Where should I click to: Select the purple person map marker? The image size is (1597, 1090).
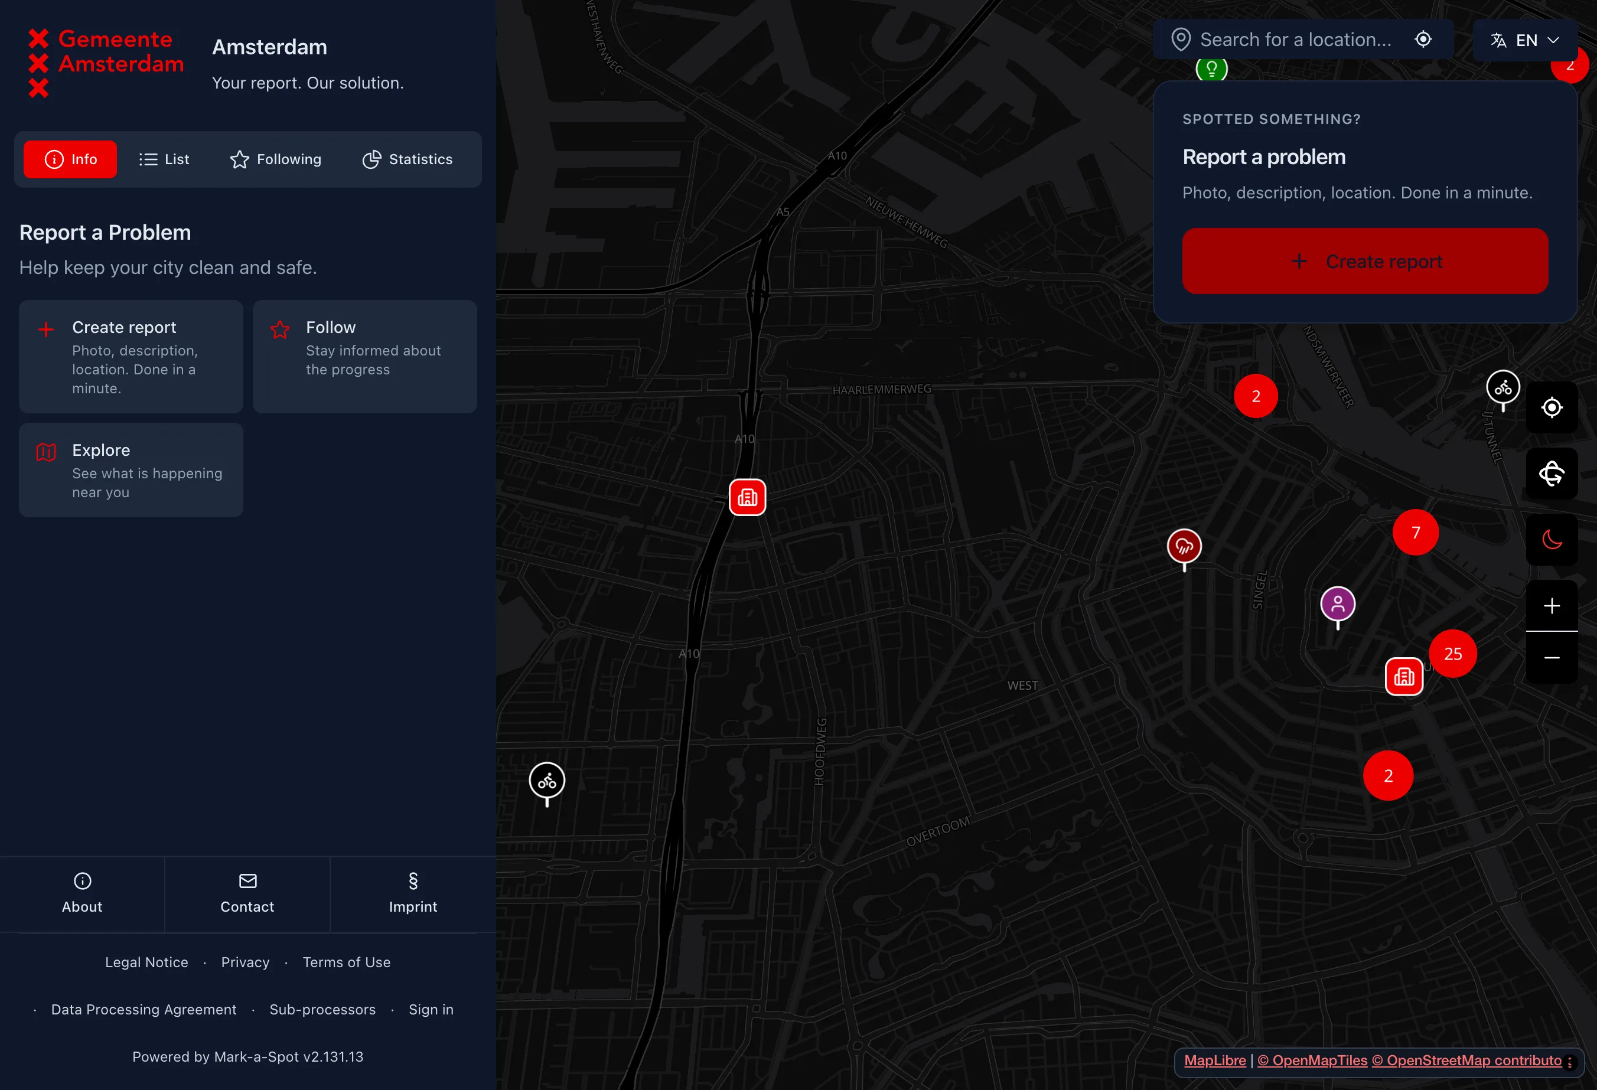1337,606
